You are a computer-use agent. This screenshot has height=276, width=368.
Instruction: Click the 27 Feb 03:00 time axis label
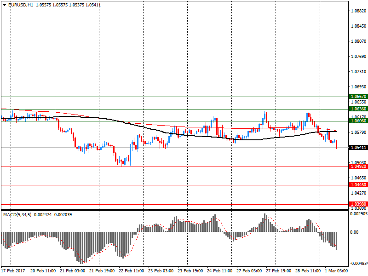pyautogui.click(x=249, y=270)
